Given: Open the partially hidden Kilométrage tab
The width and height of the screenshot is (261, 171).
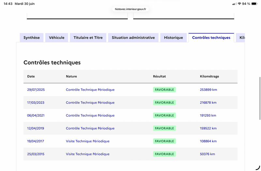Looking at the screenshot, I should pyautogui.click(x=240, y=37).
